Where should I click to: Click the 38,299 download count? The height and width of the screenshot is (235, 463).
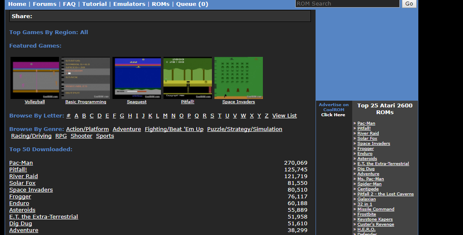tap(297, 230)
